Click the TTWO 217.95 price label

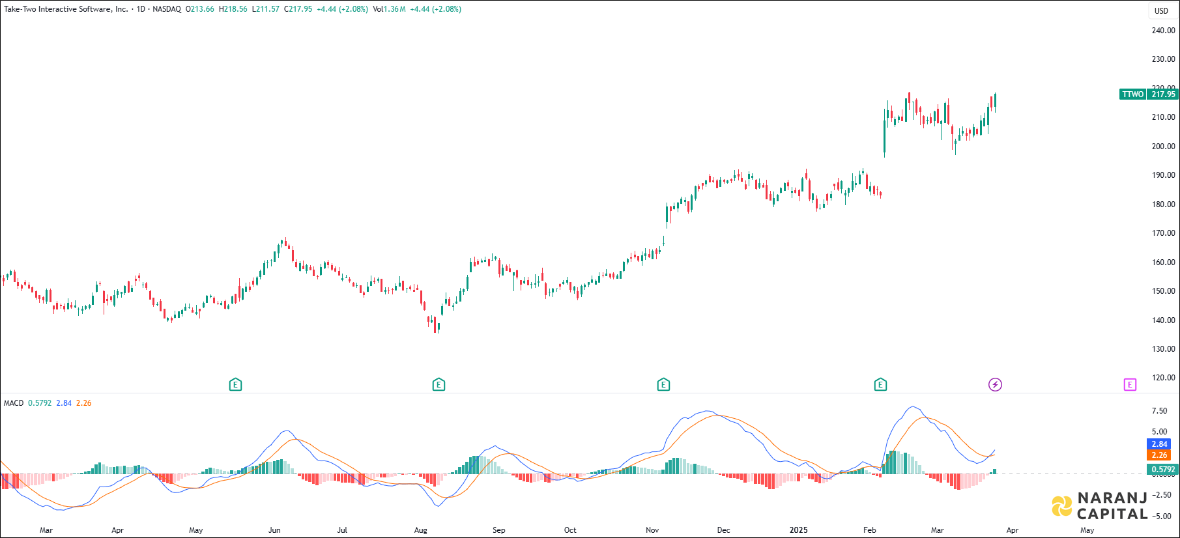tap(1149, 94)
